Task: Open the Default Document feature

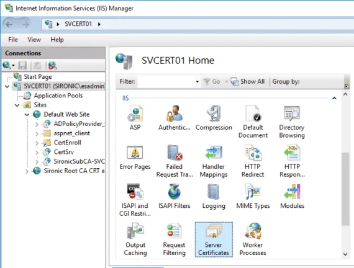Action: point(253,122)
